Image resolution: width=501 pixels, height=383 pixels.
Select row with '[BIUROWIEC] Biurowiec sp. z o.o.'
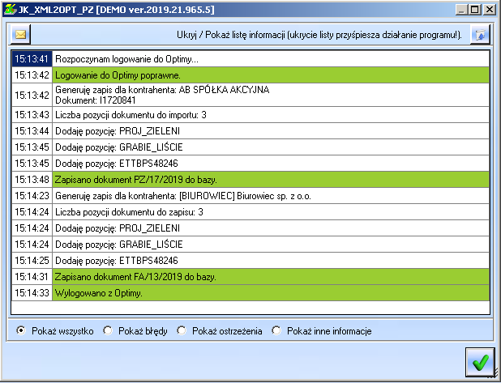250,196
